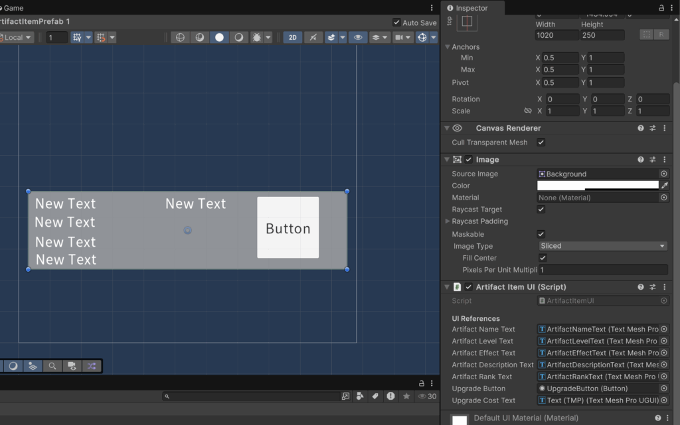This screenshot has height=425, width=680.
Task: Open Canvas Renderer help icon
Action: [641, 128]
